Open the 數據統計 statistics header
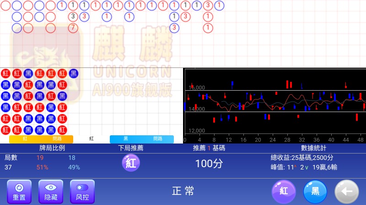Image resolution: width=366 pixels, height=205 pixels. [x=313, y=148]
